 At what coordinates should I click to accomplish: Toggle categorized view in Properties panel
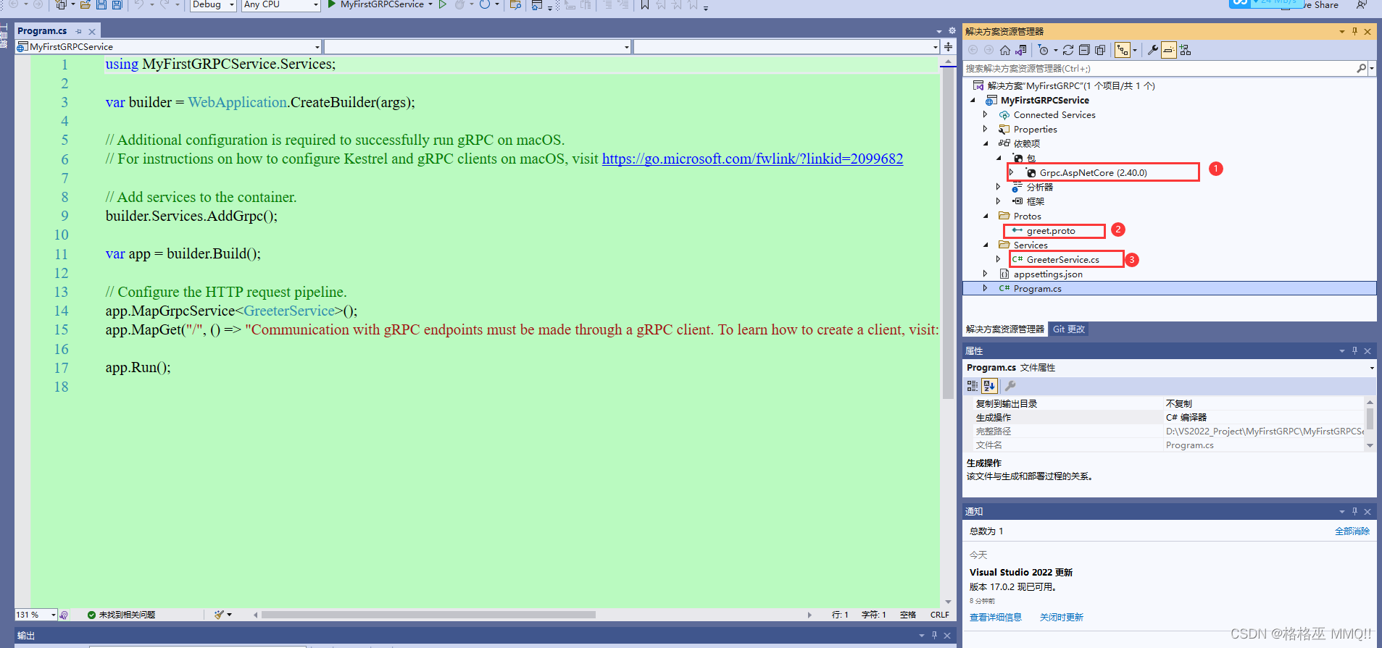click(973, 386)
